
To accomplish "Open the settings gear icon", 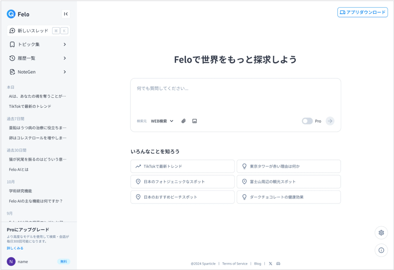I will [x=381, y=233].
